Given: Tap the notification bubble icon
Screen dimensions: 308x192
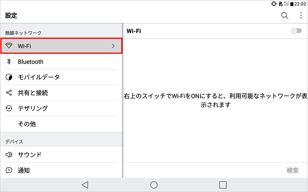Looking at the screenshot, I should coord(9,170).
